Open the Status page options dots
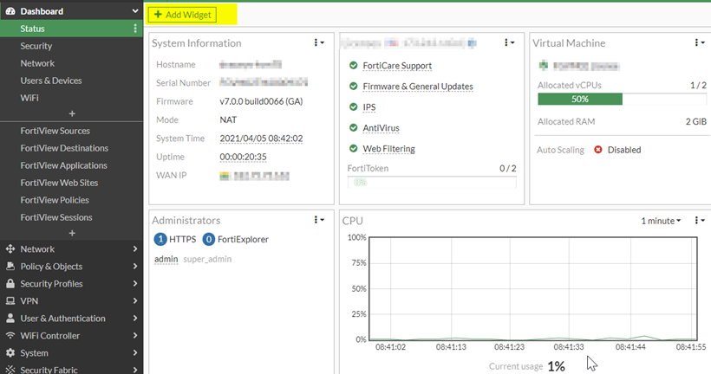 (135, 29)
